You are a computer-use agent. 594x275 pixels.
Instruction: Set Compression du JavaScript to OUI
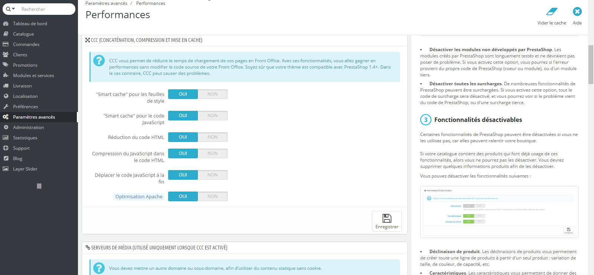coord(183,153)
